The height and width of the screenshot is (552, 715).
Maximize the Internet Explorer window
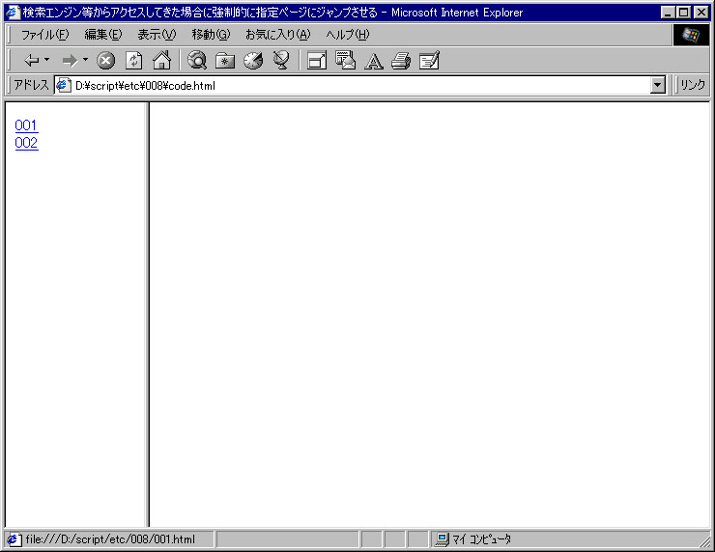click(683, 13)
